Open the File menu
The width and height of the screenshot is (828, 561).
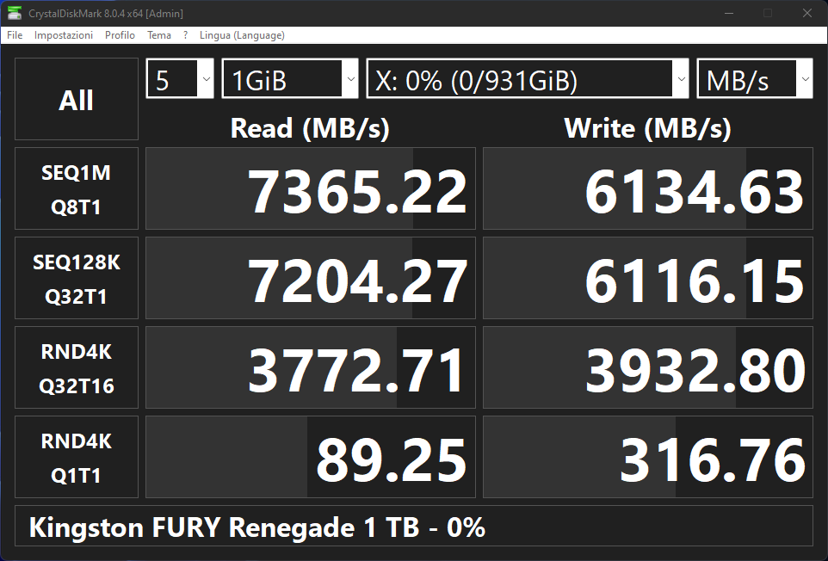pos(15,34)
